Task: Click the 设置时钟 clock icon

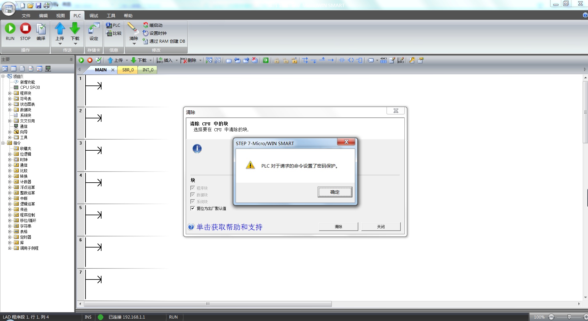Action: [145, 33]
